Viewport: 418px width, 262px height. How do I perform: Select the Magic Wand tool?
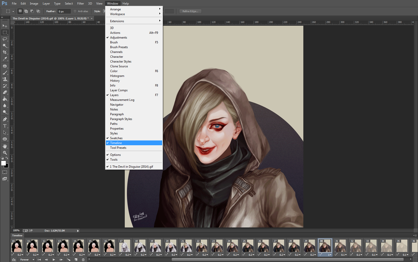pyautogui.click(x=5, y=46)
